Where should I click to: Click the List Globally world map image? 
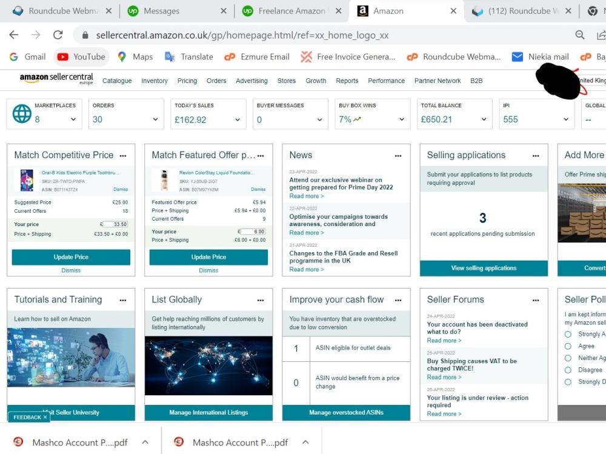tap(208, 366)
